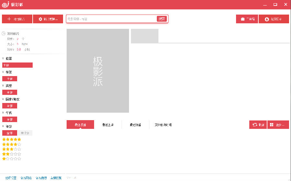The image size is (291, 181).
Task: Open the briefcase toolbox button
Action: pos(247,19)
